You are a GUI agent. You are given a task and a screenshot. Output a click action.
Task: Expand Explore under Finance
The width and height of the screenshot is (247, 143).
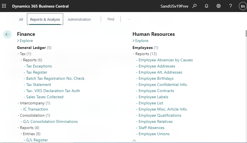pos(25,41)
